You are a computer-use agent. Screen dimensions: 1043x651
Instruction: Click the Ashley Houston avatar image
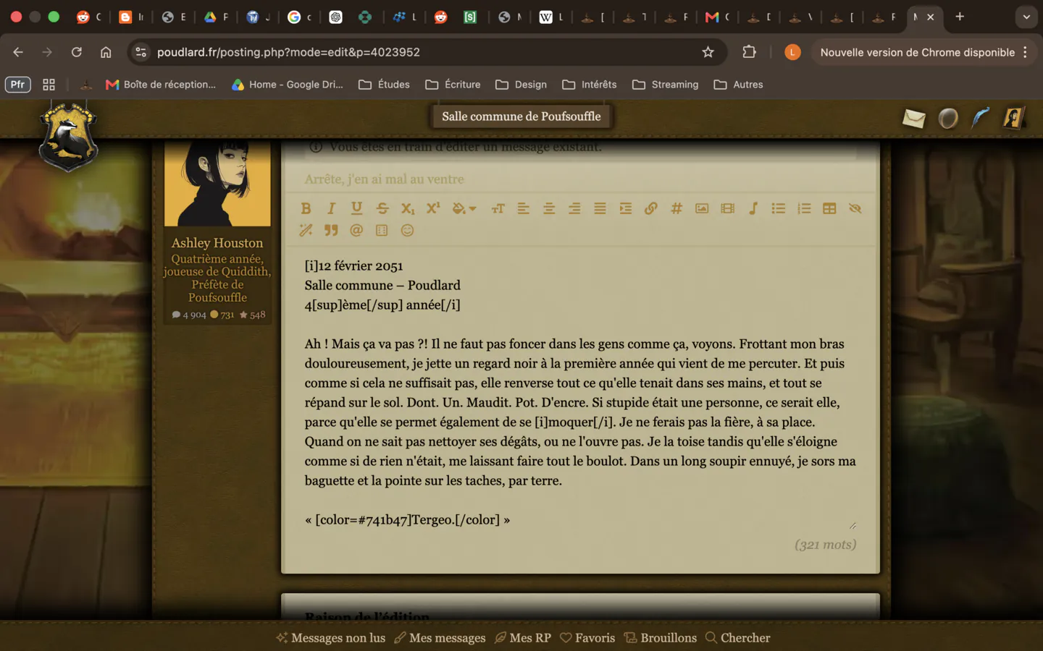(217, 183)
